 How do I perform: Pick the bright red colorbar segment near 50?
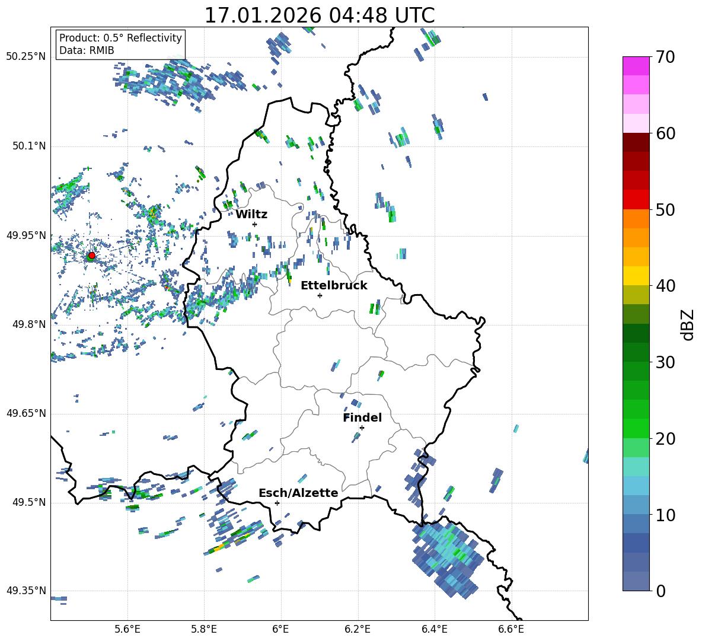tap(636, 199)
